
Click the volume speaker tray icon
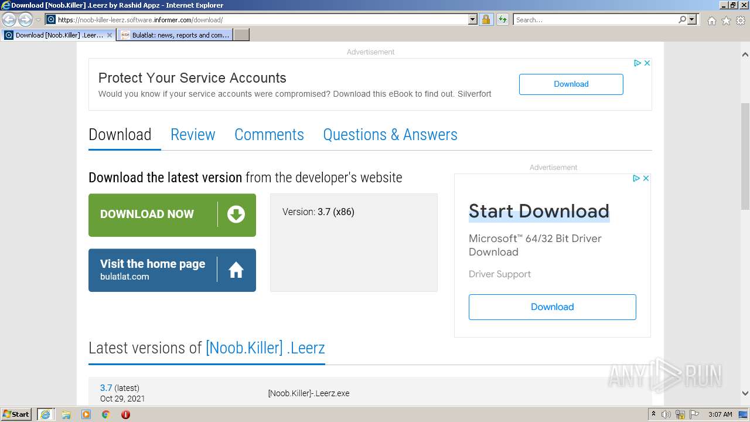click(666, 414)
